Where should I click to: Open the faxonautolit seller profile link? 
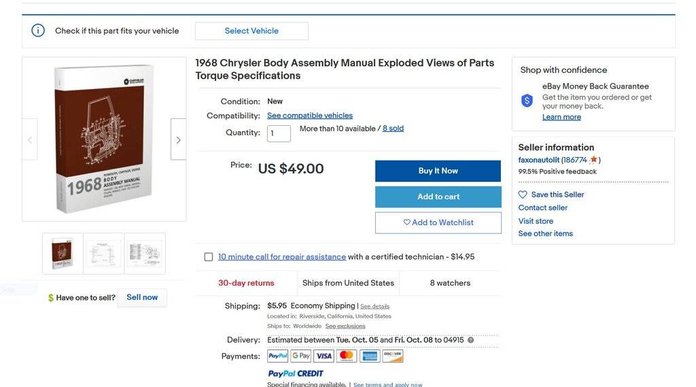[x=539, y=160]
